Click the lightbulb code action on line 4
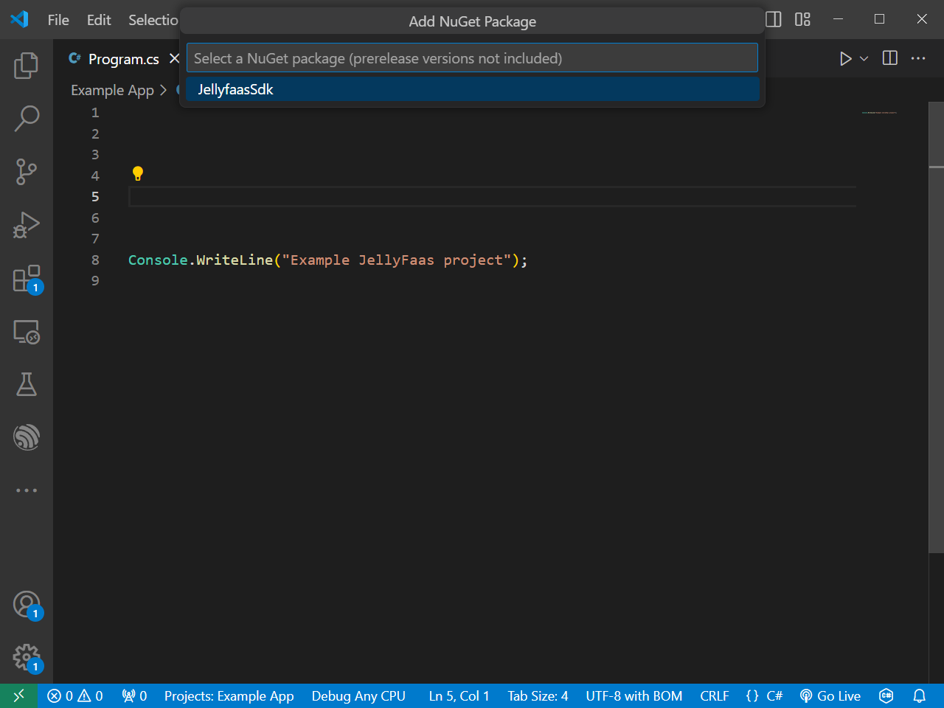The height and width of the screenshot is (708, 944). pos(137,174)
